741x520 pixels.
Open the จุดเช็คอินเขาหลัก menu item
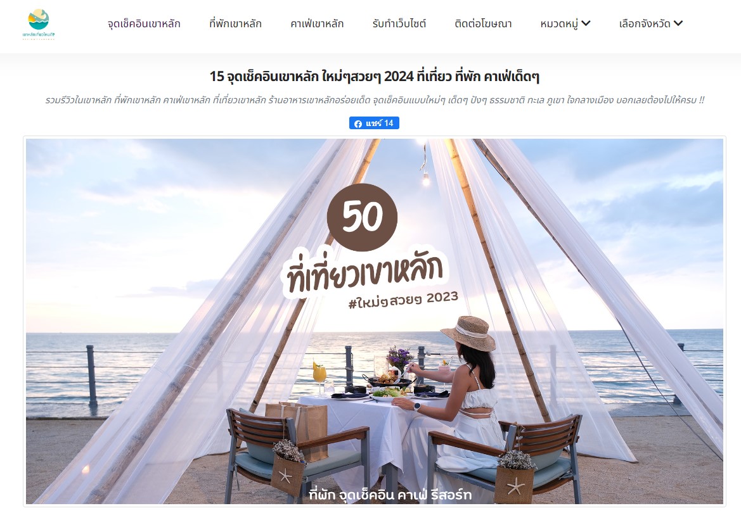click(x=144, y=23)
